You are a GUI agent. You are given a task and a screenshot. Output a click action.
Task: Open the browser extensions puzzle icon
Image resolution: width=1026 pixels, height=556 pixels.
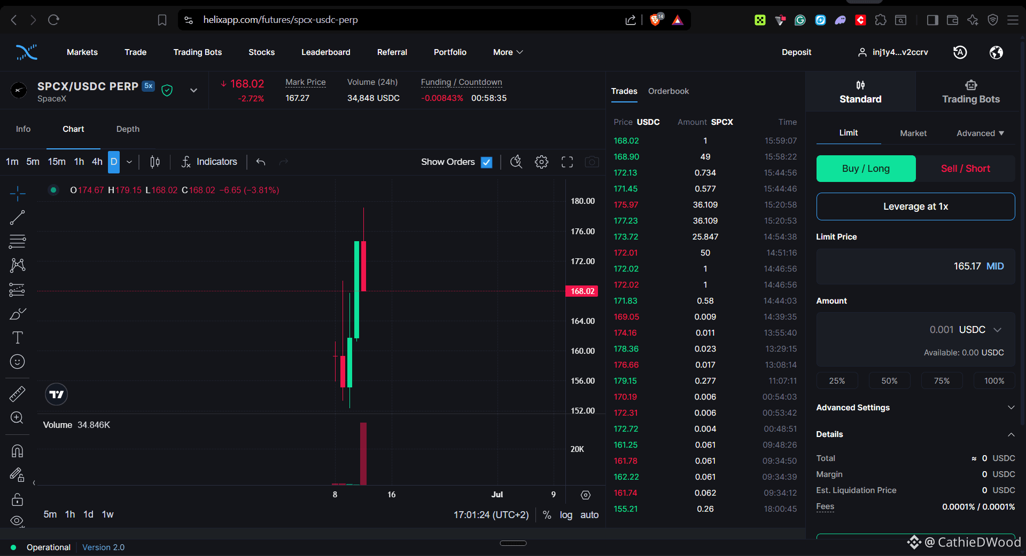click(x=881, y=20)
